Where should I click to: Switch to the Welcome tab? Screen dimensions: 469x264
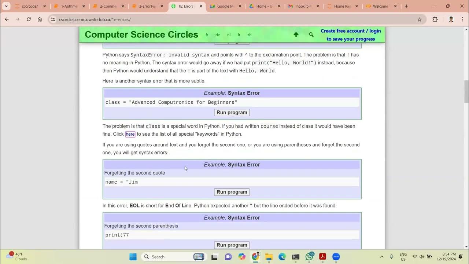(381, 6)
